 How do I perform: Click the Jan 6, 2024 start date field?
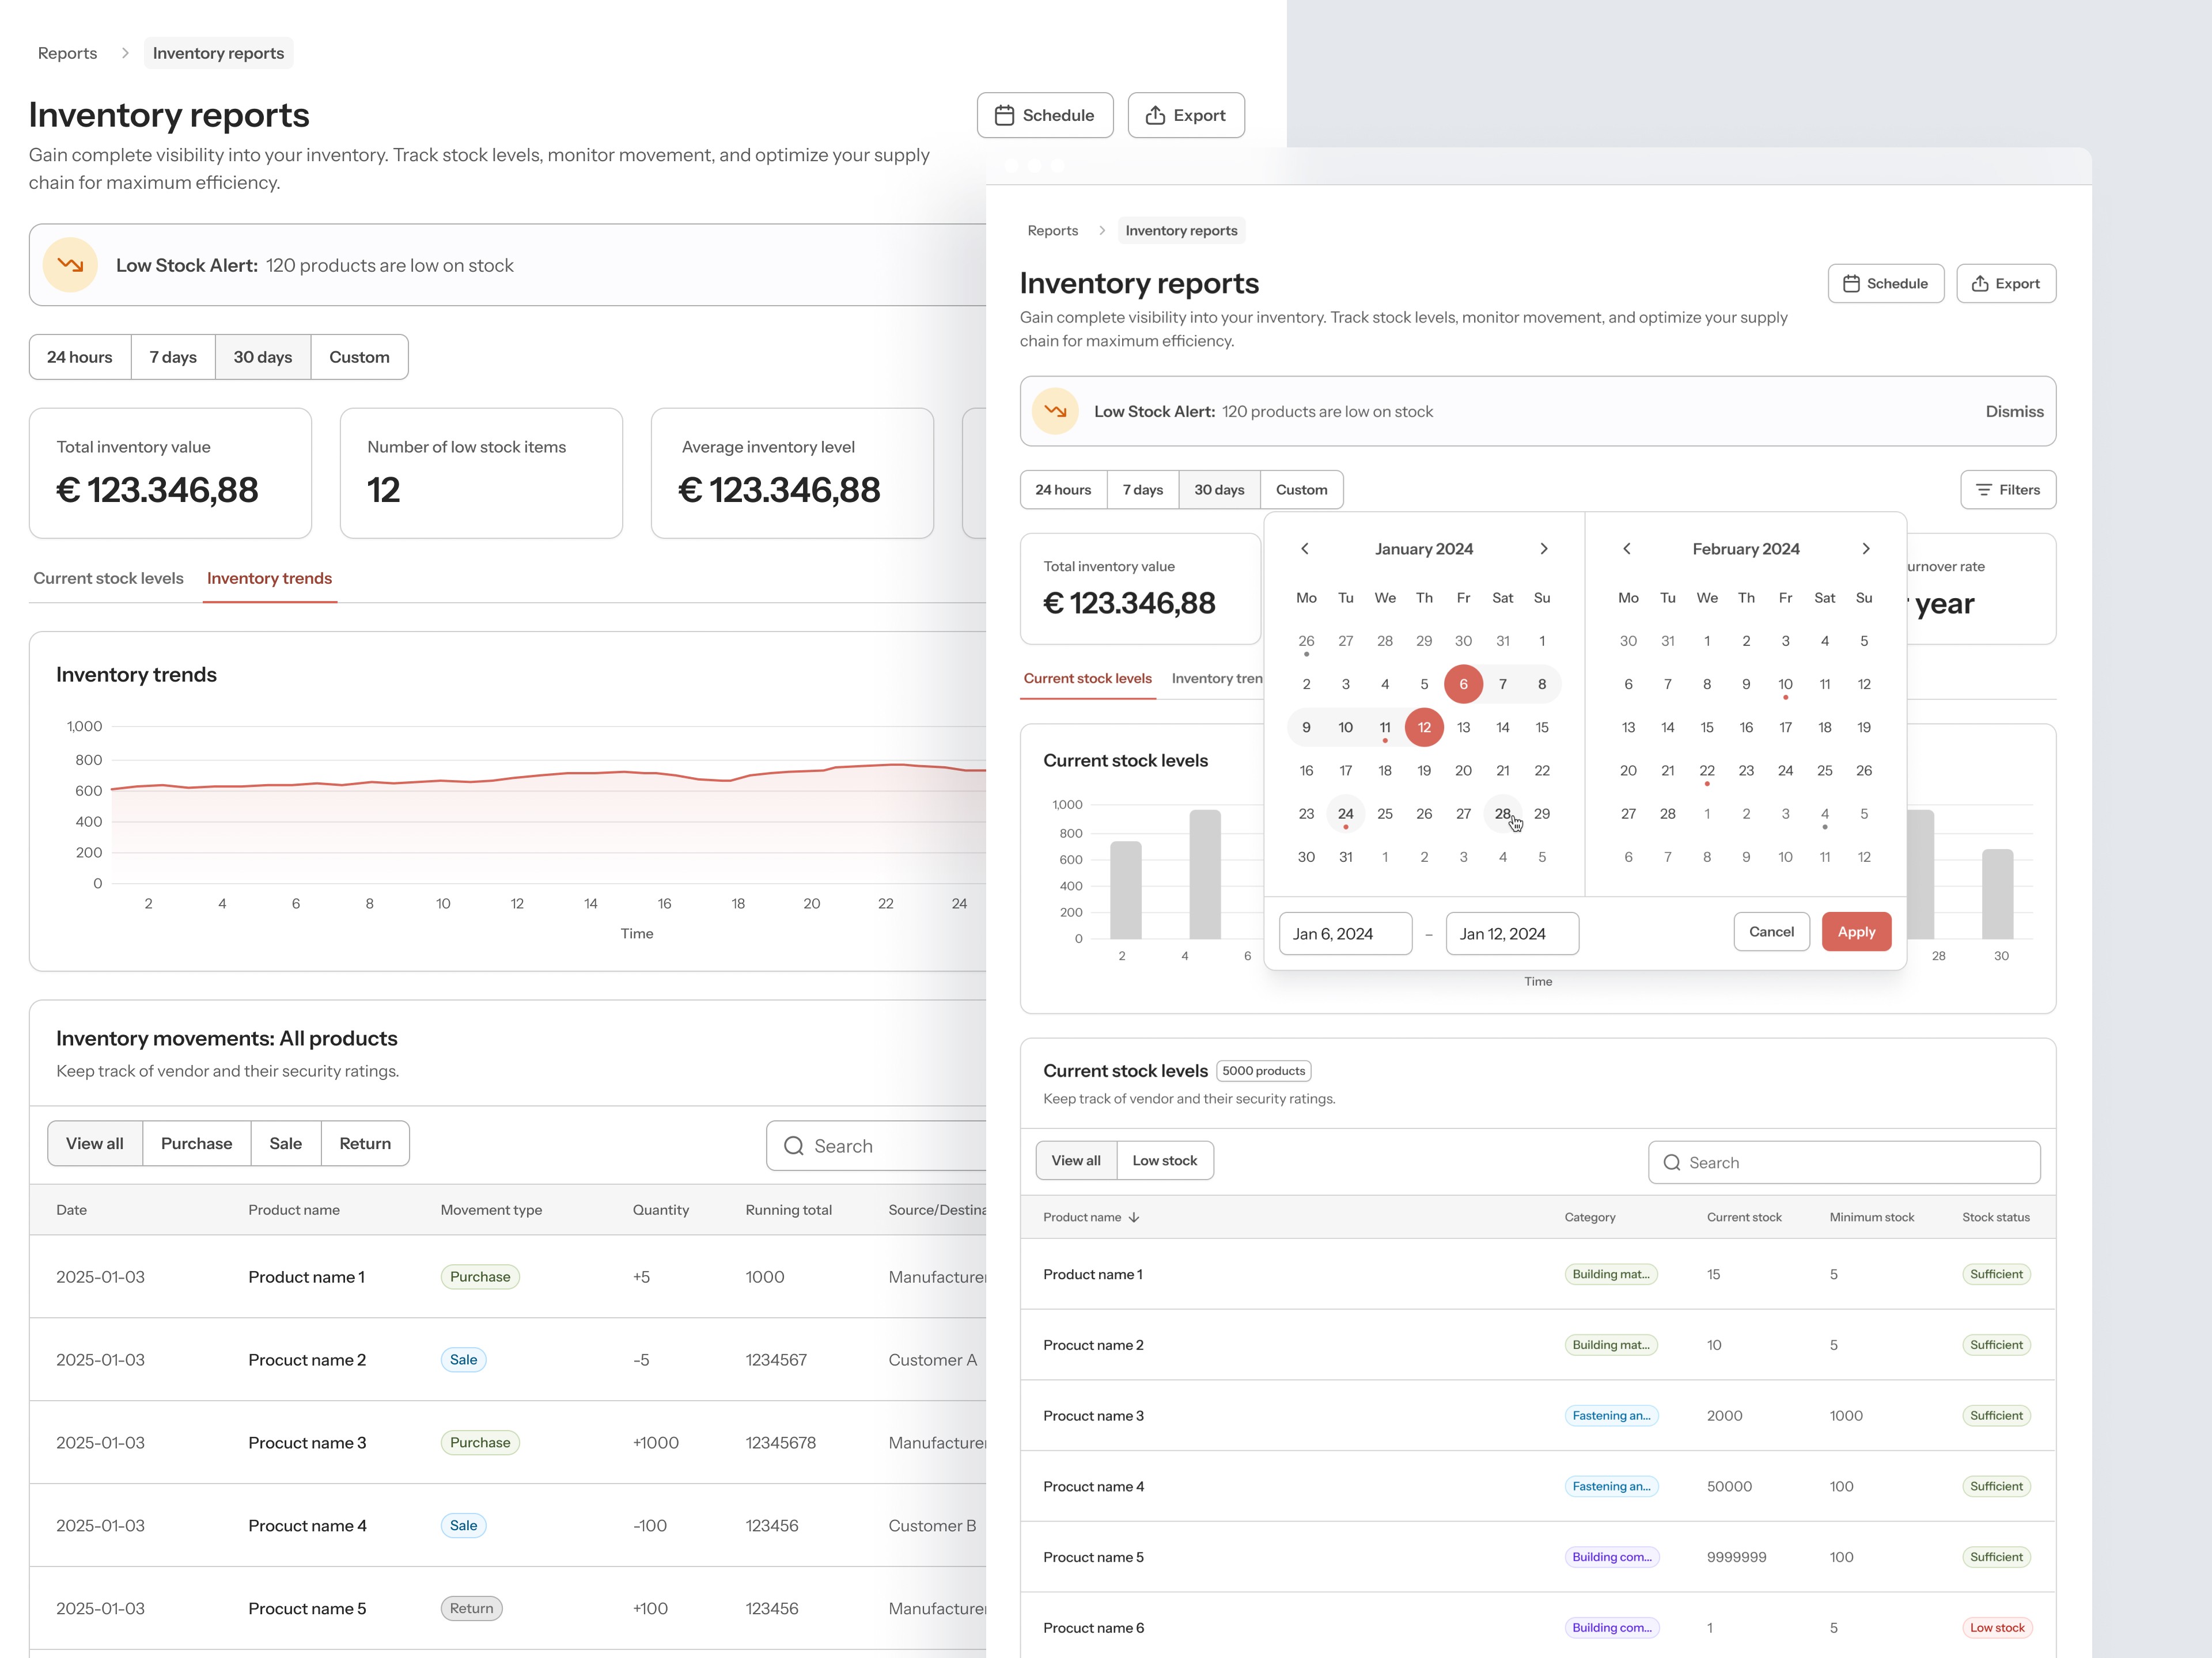coord(1345,933)
